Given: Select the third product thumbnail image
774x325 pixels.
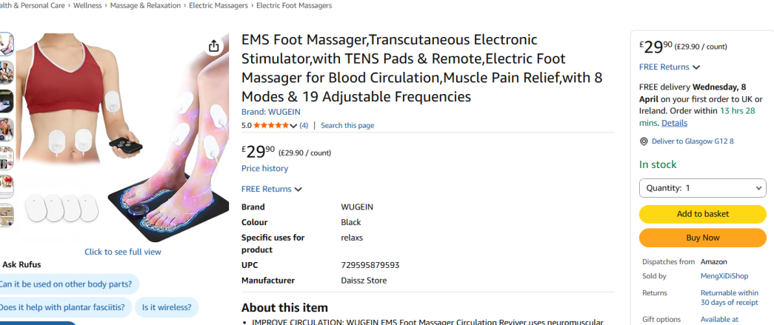Looking at the screenshot, I should click(6, 101).
